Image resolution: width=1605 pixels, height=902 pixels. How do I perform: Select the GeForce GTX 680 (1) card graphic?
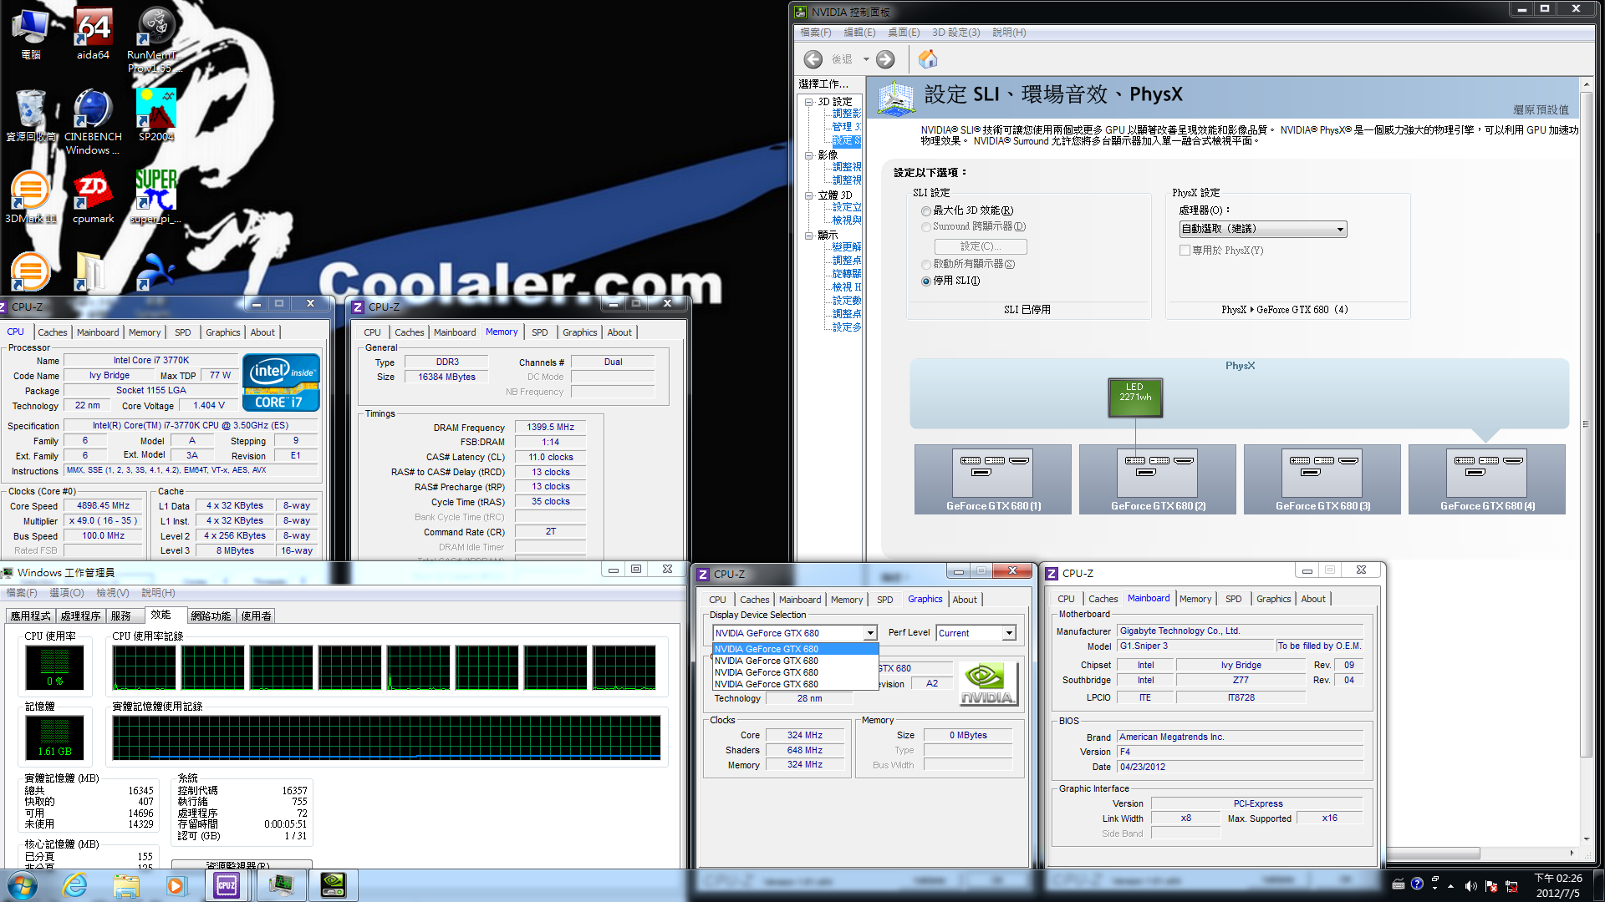[x=993, y=479]
